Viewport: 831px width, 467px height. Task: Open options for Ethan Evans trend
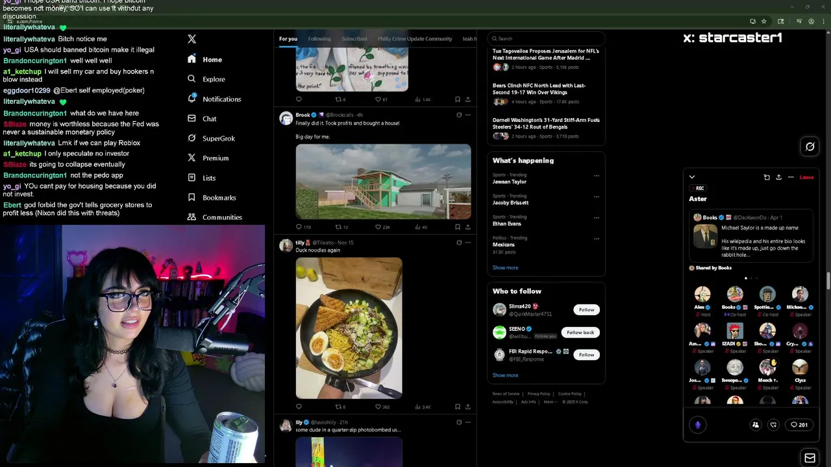click(597, 217)
